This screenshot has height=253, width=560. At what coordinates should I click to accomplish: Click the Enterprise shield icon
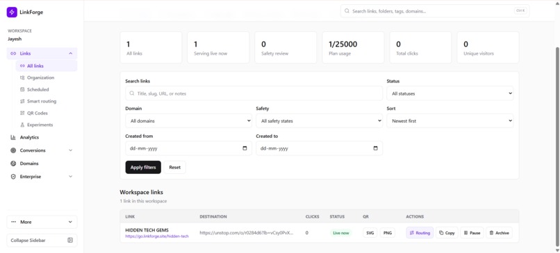click(13, 177)
